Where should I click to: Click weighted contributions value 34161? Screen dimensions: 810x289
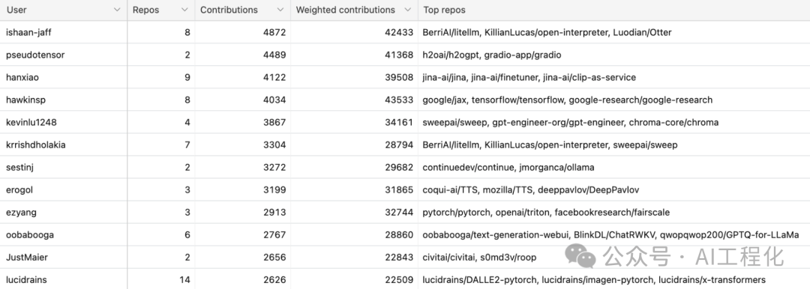399,122
